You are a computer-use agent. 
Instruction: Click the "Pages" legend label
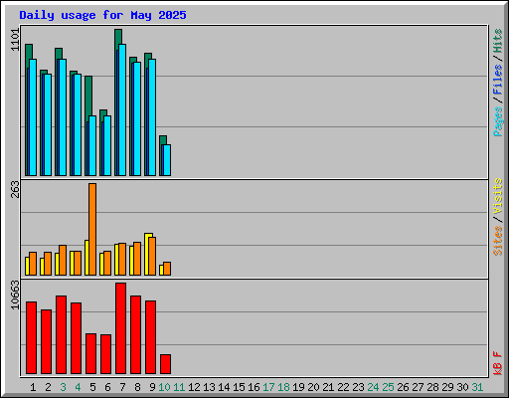coord(498,121)
